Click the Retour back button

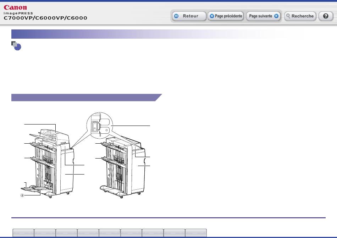point(189,16)
